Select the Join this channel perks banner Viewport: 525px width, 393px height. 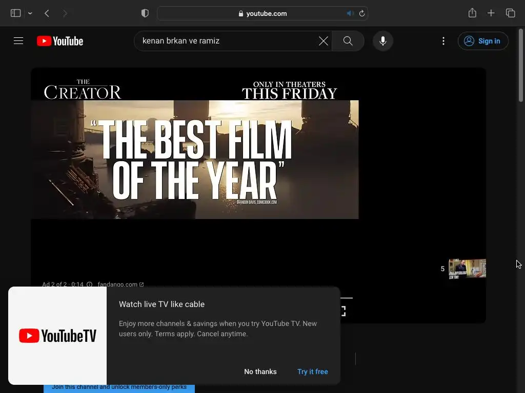click(x=119, y=388)
